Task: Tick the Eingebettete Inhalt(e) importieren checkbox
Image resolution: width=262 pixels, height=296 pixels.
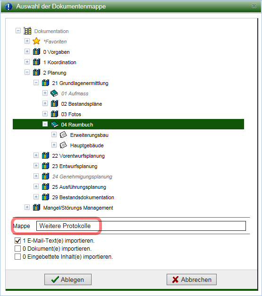Action: (x=18, y=257)
